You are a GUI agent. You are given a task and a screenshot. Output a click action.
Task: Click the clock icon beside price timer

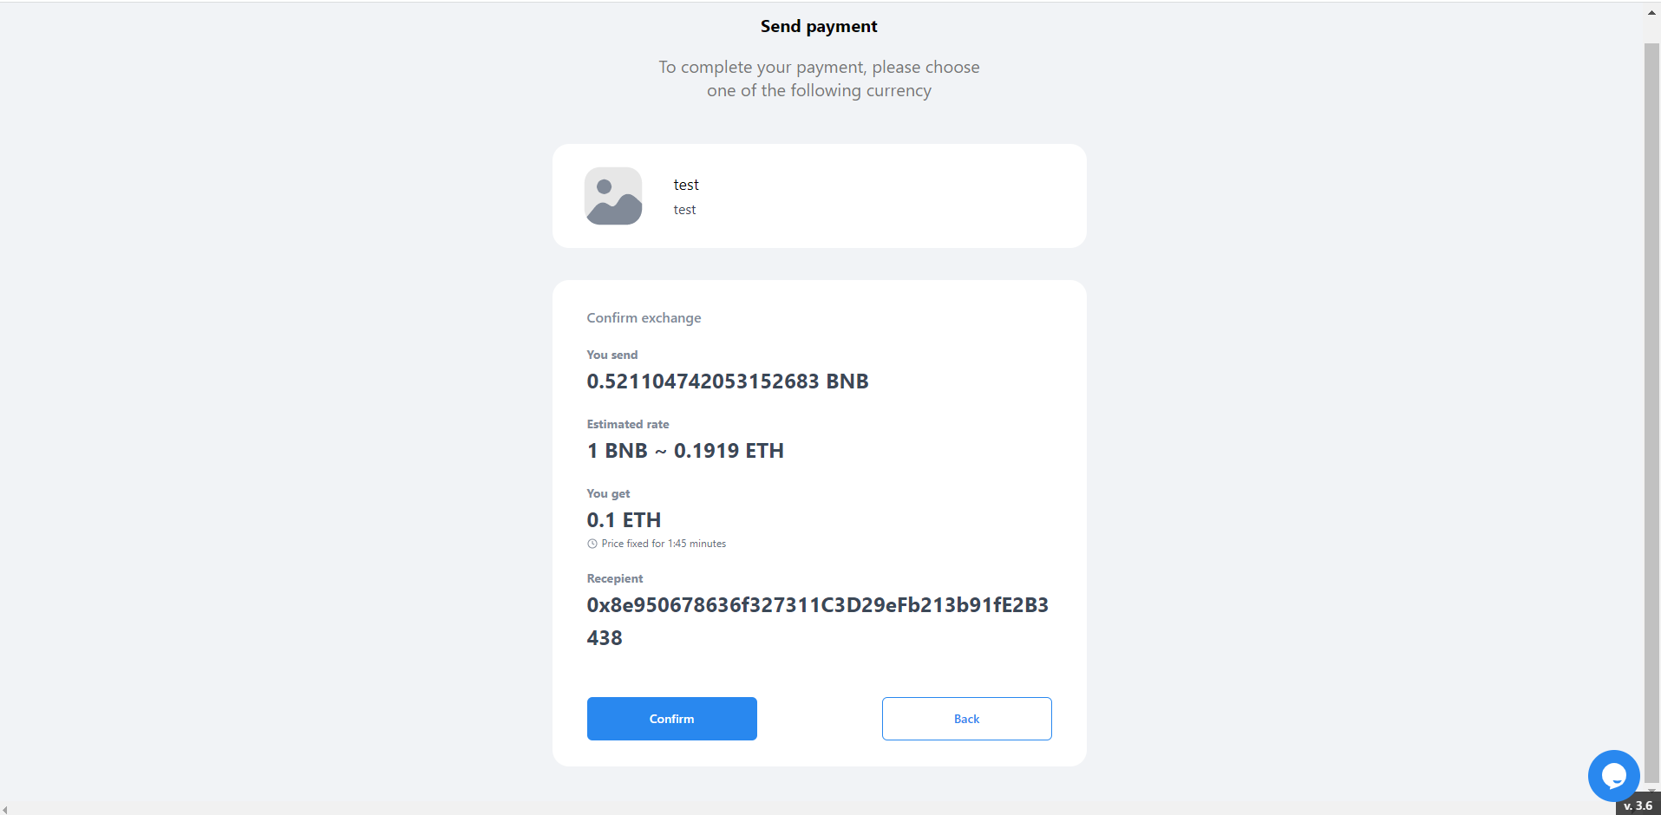[592, 544]
